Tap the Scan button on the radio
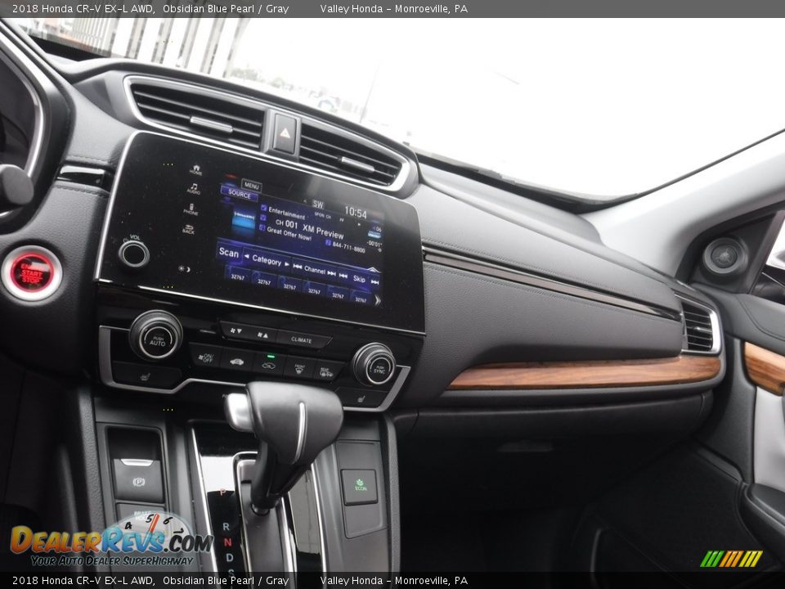 [229, 254]
